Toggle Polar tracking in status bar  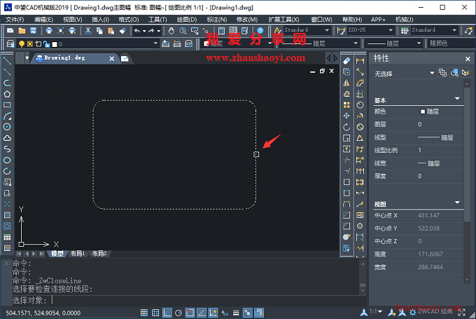tap(178, 313)
